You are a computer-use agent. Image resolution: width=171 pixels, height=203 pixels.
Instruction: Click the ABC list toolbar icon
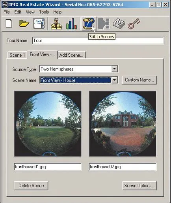[x=39, y=23]
